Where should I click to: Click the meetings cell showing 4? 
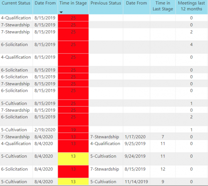[191, 44]
